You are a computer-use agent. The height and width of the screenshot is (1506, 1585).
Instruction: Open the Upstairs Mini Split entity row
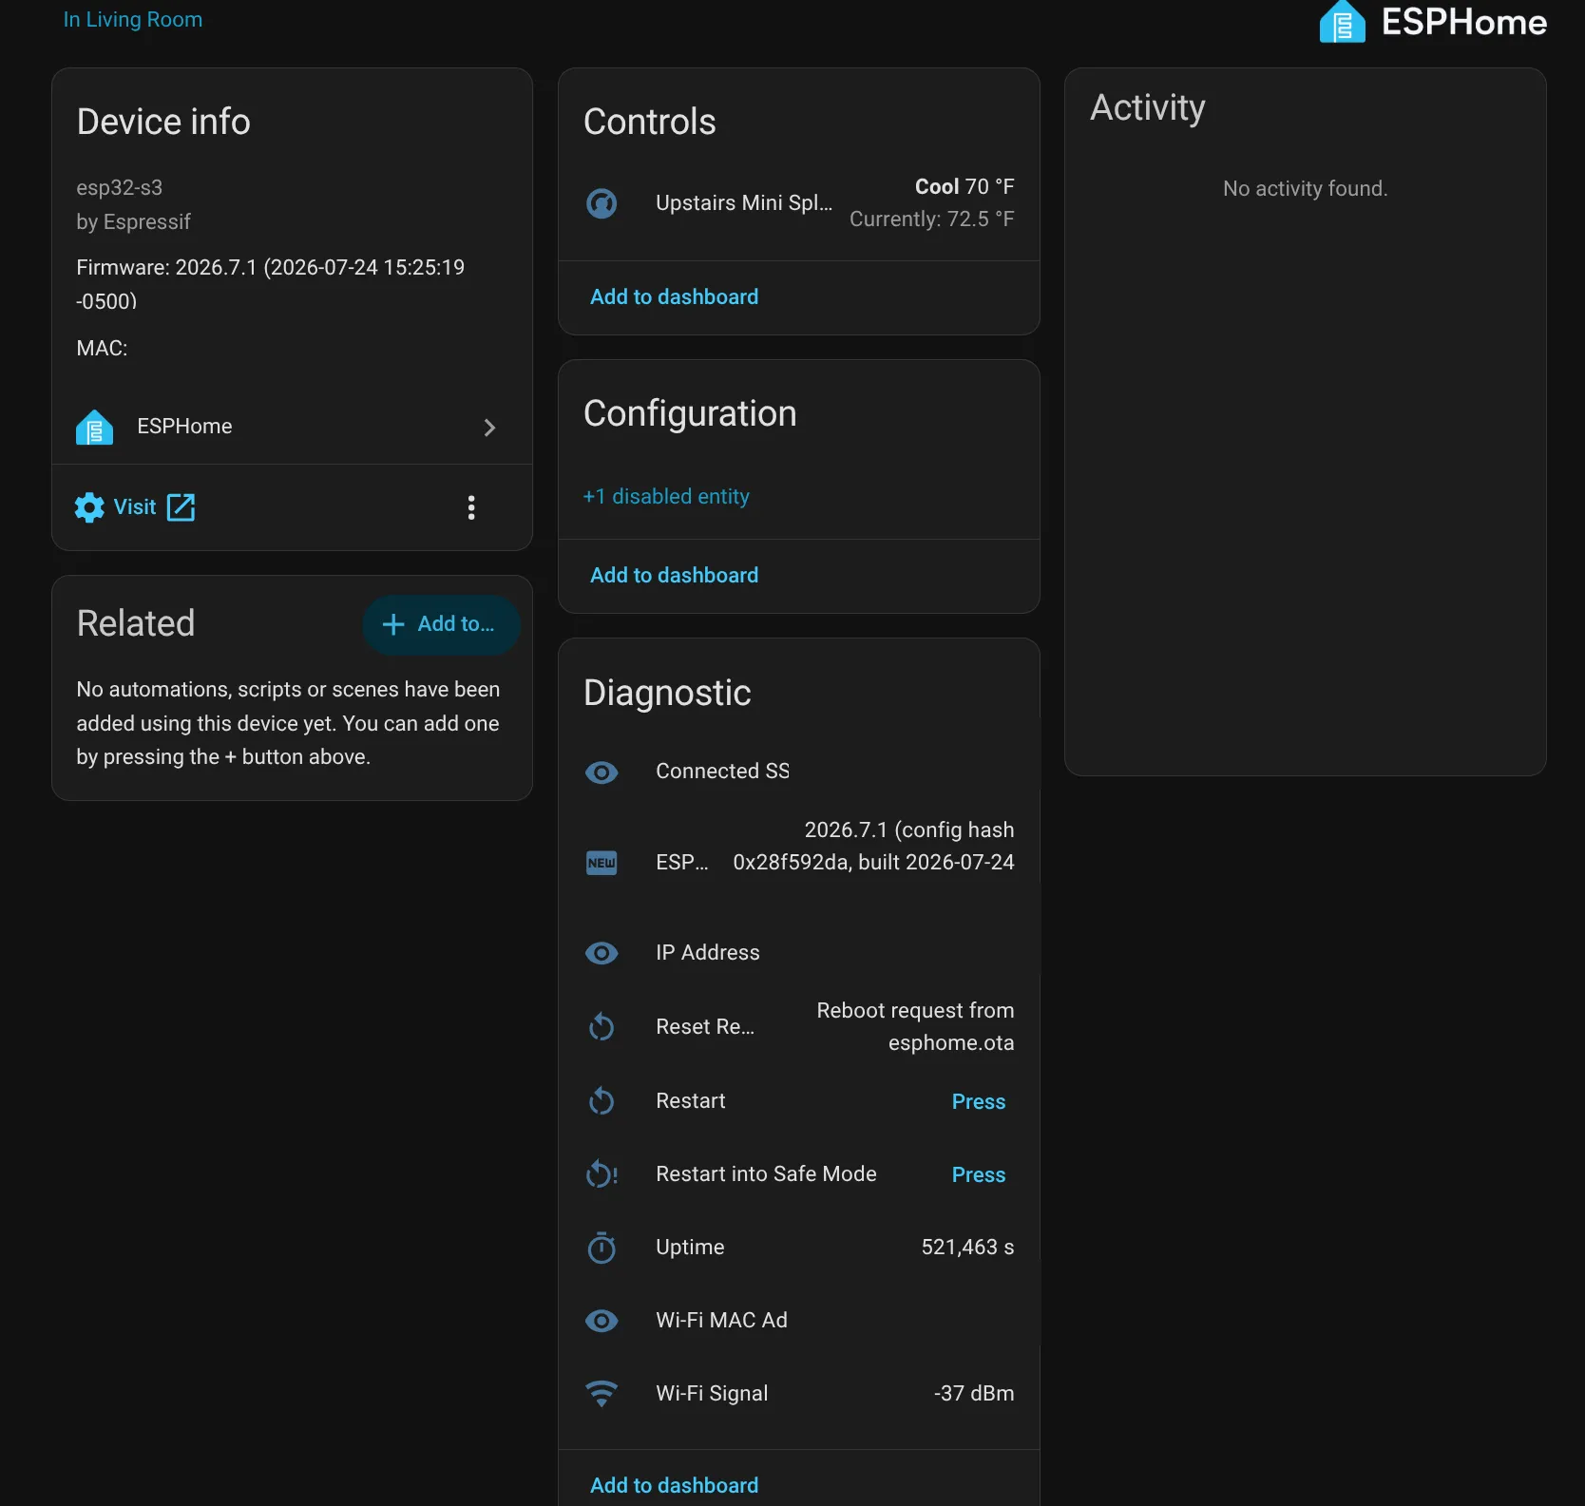point(799,203)
